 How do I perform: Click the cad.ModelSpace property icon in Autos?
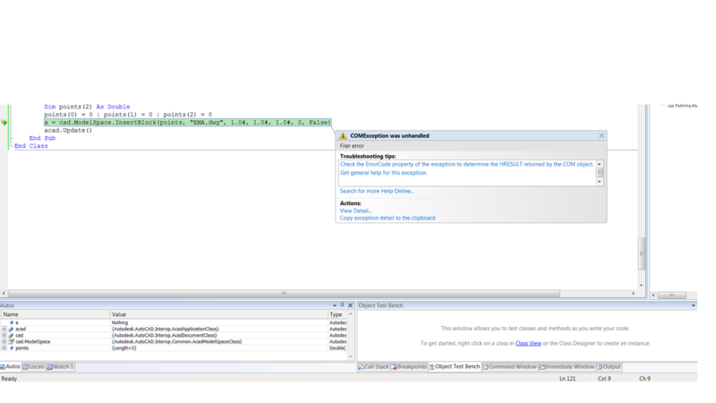click(11, 342)
